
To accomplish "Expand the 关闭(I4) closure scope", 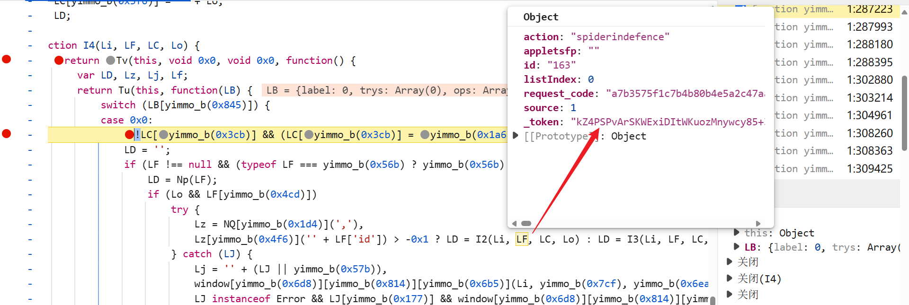I will 730,278.
